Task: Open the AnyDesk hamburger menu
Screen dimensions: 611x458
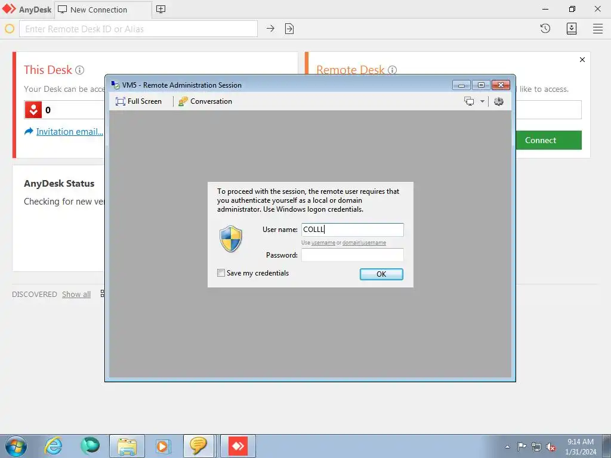Action: pos(598,29)
